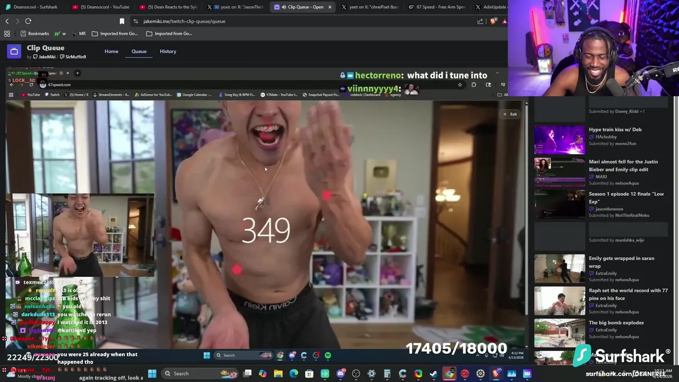Click the clip submitted by Davey_Kidd +1
Screen dimensions: 679x382
[600, 109]
